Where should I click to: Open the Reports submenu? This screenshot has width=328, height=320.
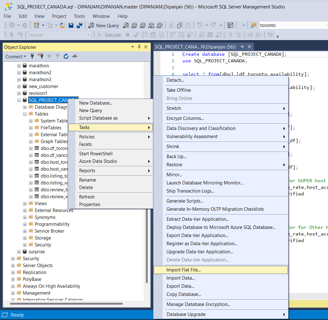click(110, 171)
